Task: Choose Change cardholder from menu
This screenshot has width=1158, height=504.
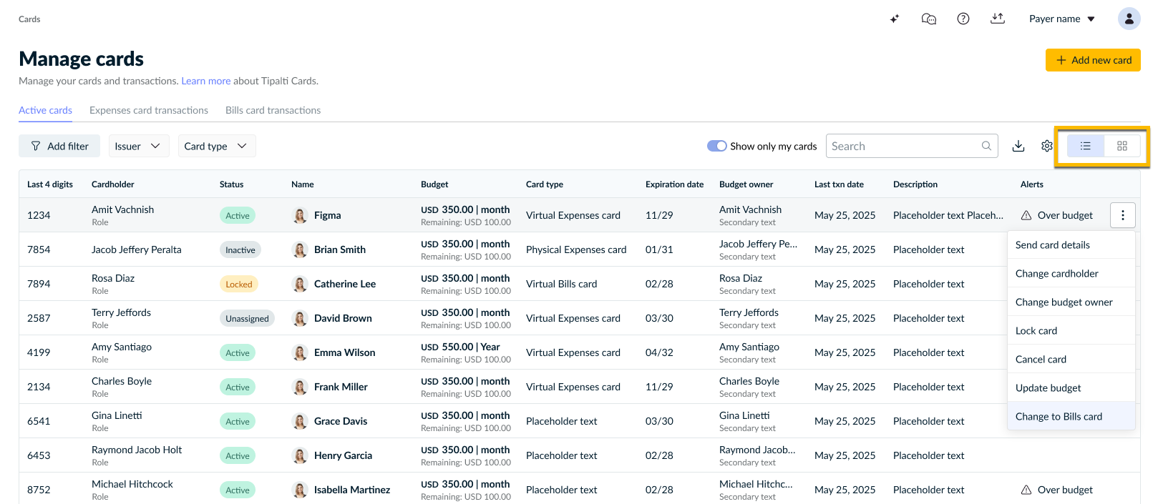Action: (1071, 273)
